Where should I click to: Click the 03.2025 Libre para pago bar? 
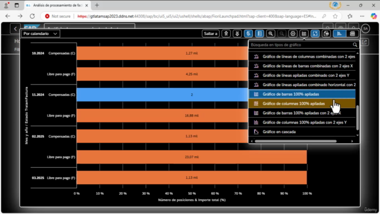point(192,178)
